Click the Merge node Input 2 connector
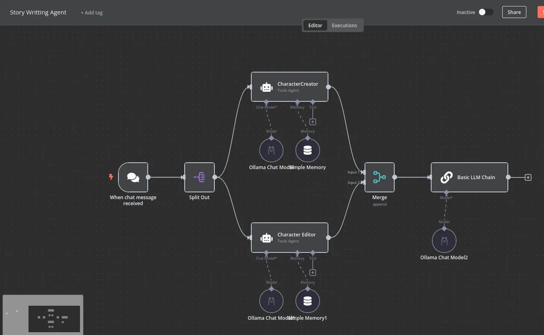 click(x=363, y=182)
